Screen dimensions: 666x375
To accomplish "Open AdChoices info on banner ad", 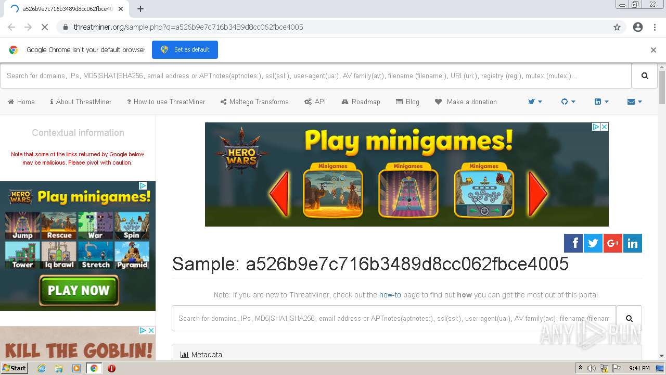I will point(596,127).
